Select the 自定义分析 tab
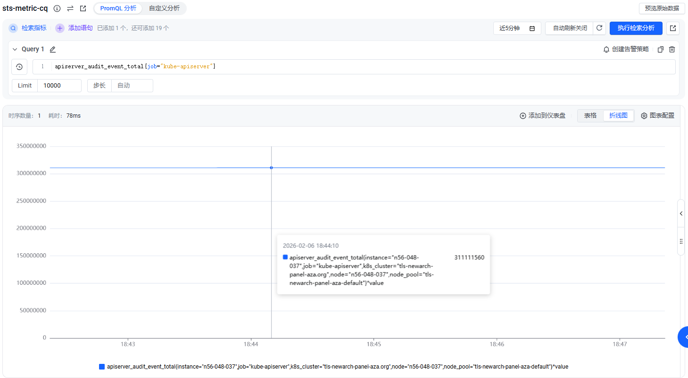The width and height of the screenshot is (688, 378). tap(164, 8)
